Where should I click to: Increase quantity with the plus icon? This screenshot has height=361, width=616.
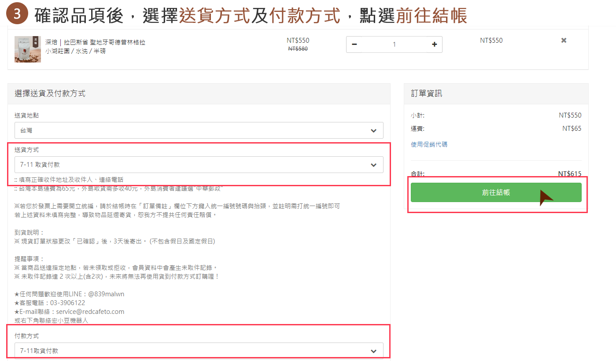coord(434,44)
